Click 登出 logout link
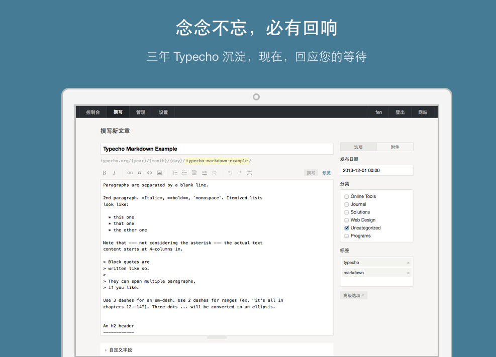The width and height of the screenshot is (496, 357). coord(400,112)
